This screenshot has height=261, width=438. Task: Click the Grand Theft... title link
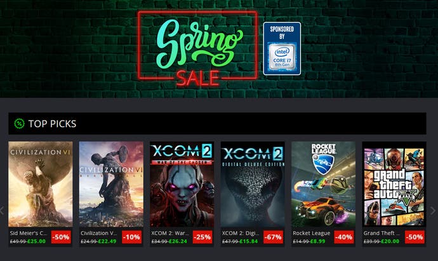(382, 233)
